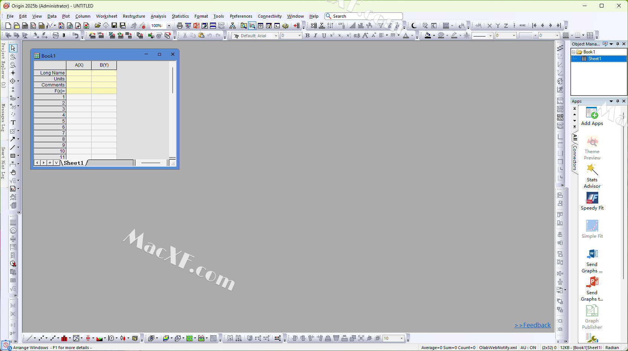Click Set as Z column icon
This screenshot has width=628, height=351.
coord(506,26)
